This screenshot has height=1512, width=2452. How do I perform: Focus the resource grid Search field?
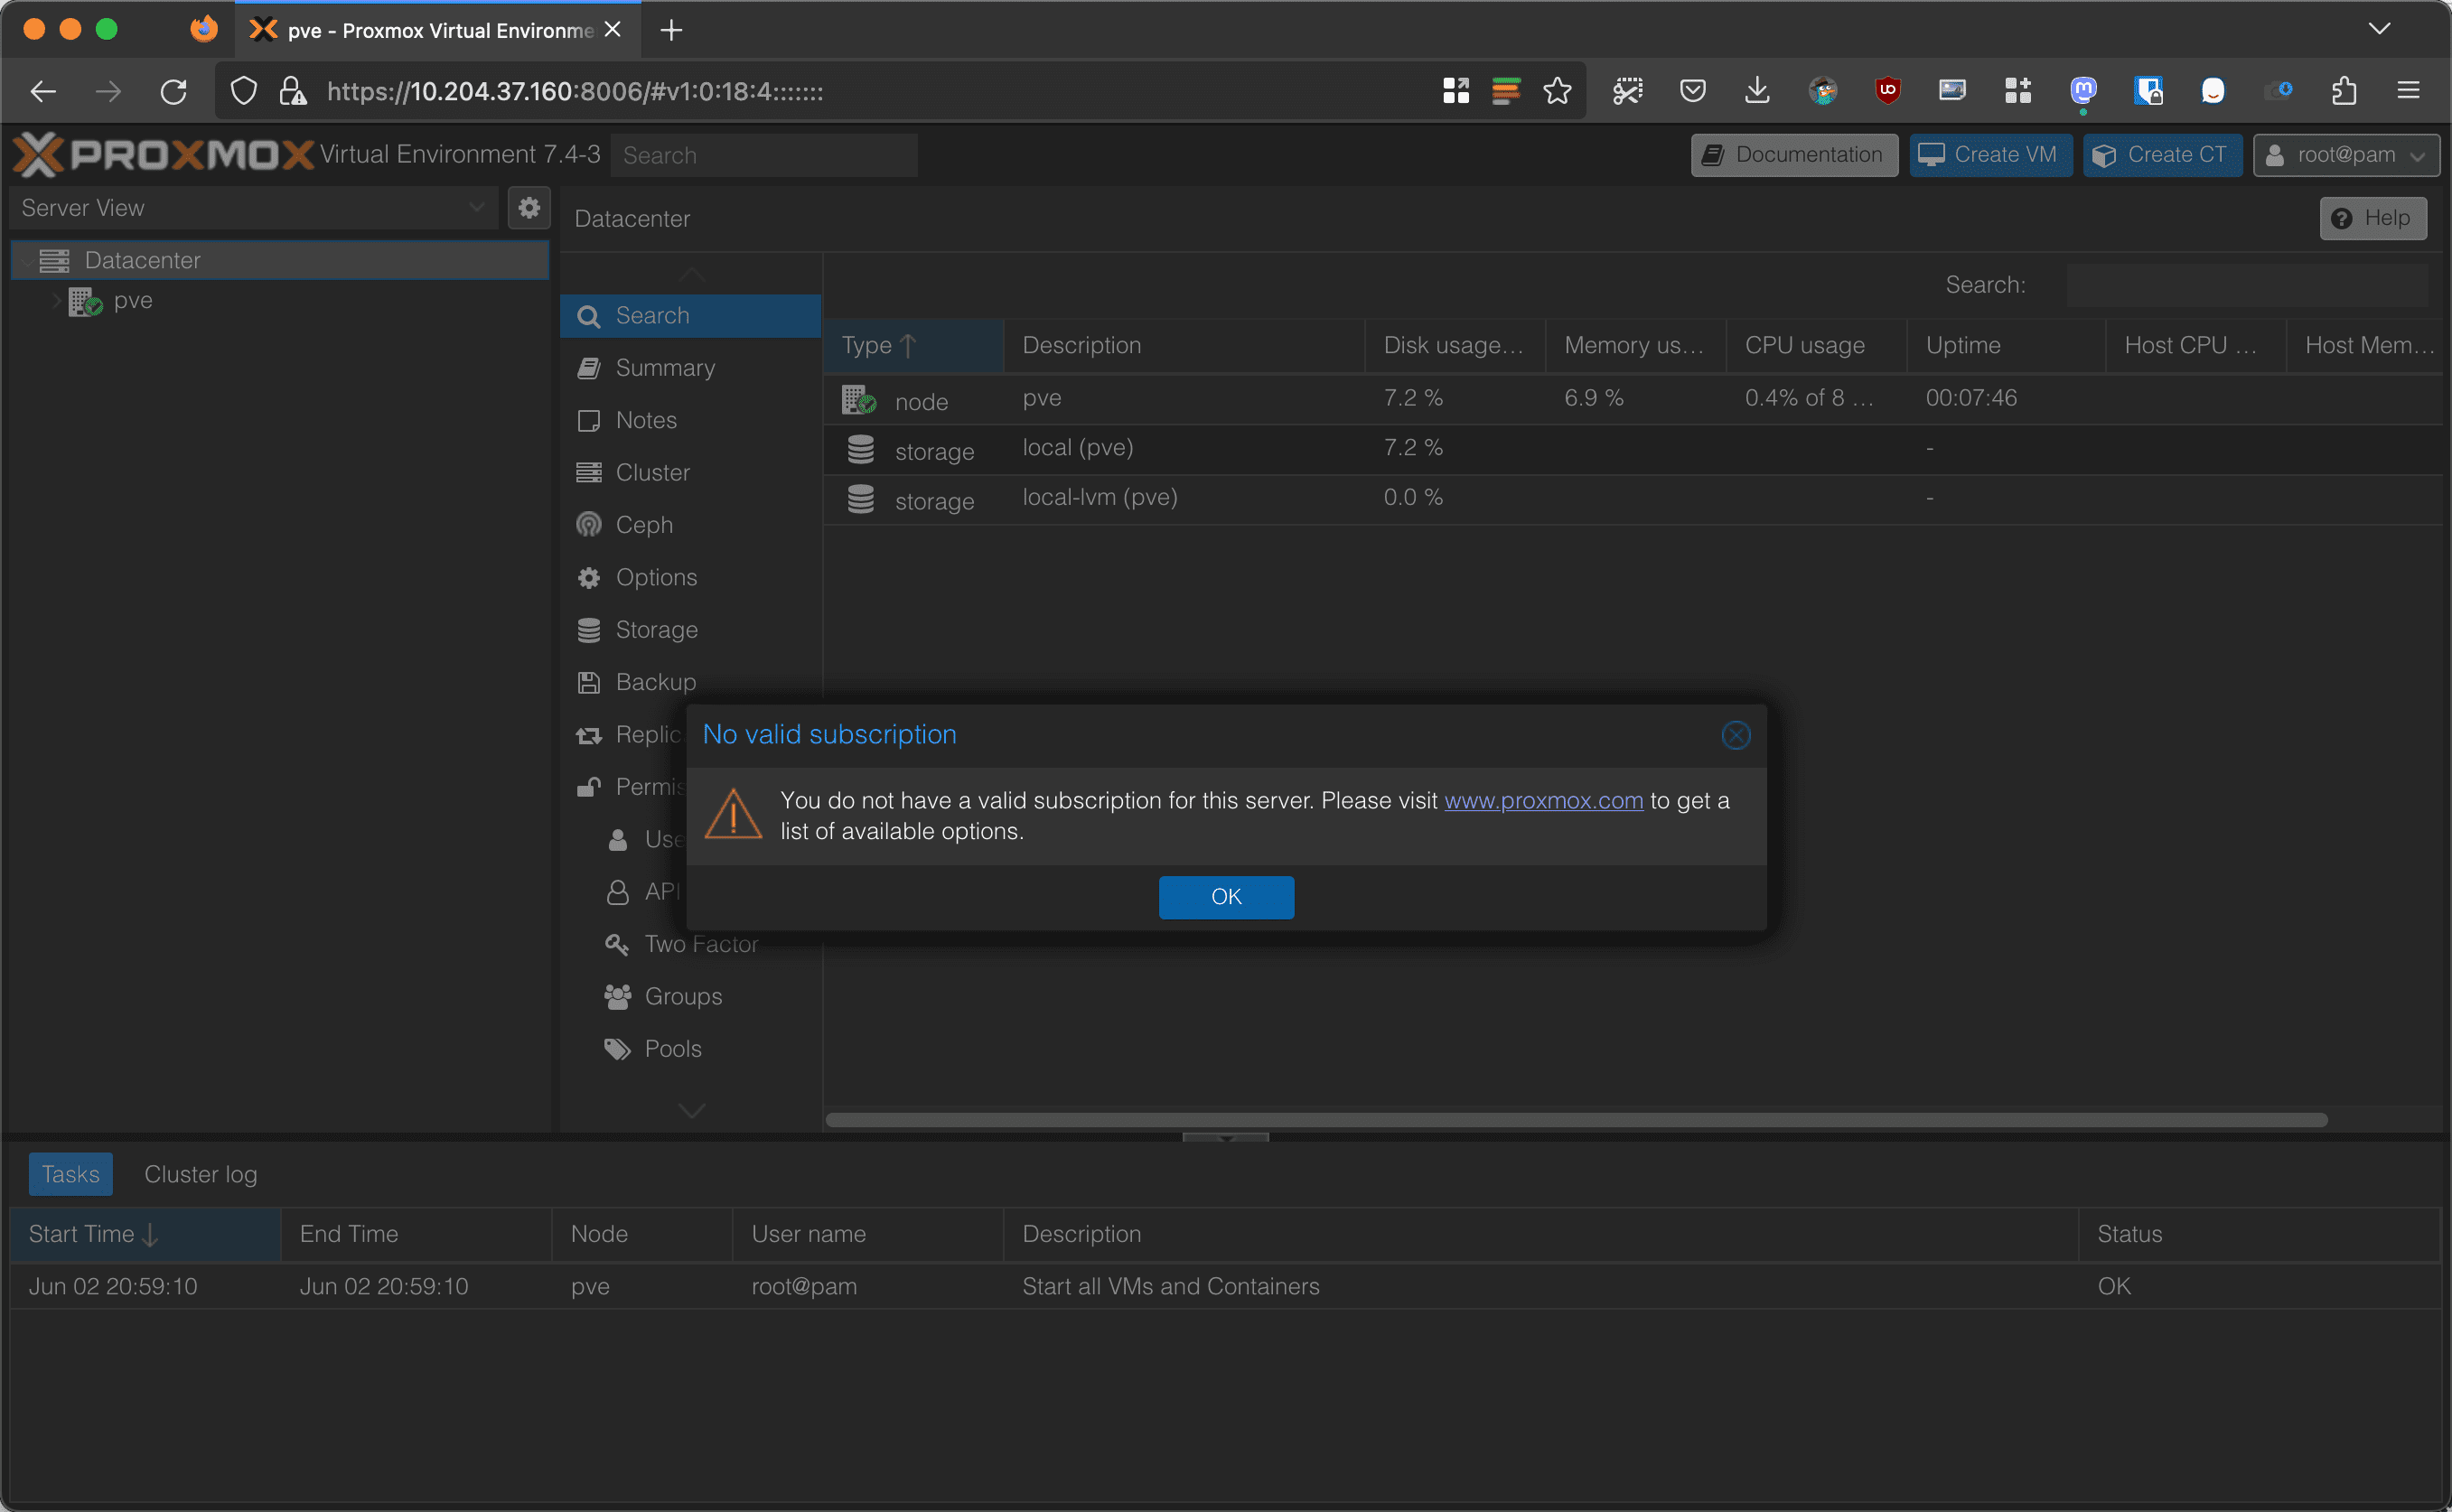[x=2246, y=285]
